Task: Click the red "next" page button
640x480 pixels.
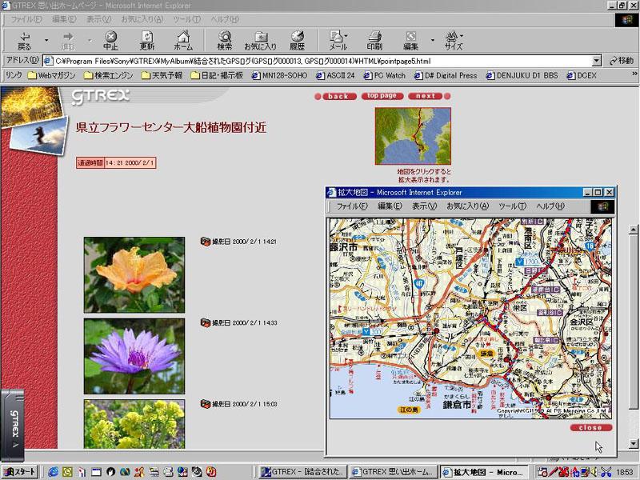Action: click(425, 96)
